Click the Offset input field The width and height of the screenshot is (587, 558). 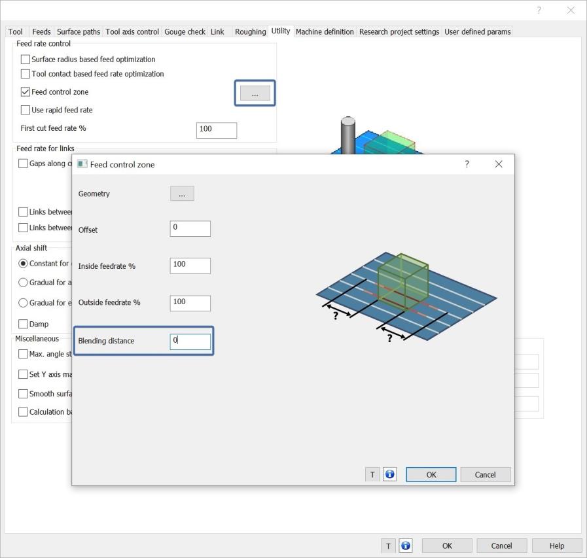click(190, 228)
